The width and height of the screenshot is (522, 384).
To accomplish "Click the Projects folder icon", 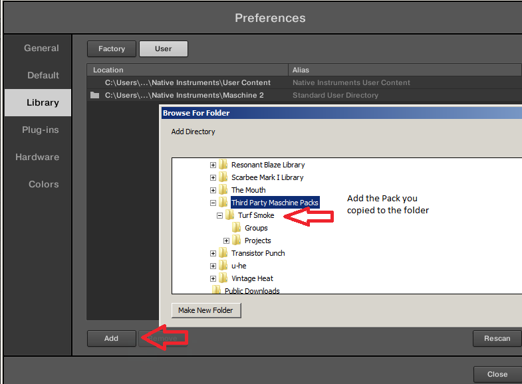I will coord(237,240).
